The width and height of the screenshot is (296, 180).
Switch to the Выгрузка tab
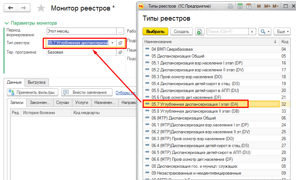tap(37, 82)
